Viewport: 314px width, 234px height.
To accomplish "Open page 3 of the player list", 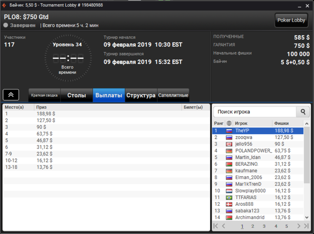I will coord(264,226).
